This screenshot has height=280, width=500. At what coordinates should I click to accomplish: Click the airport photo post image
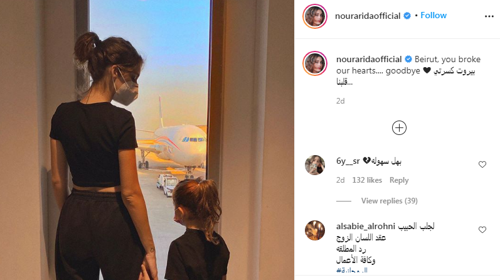pos(147,140)
